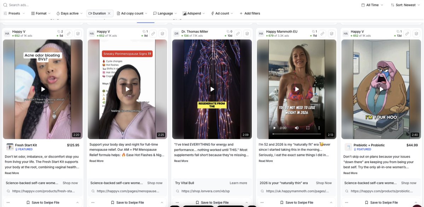Copy link icon on Happy Mammoth EU card
The image size is (424, 207).
pyautogui.click(x=323, y=34)
